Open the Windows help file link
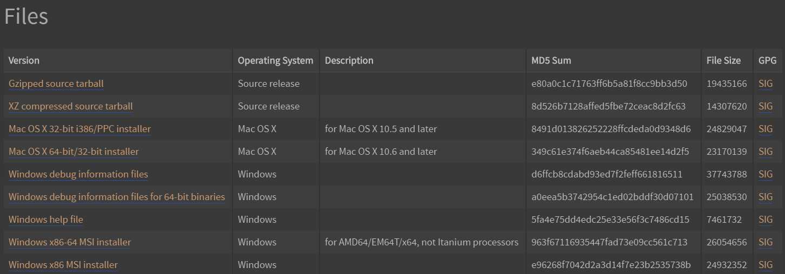785x274 pixels. pyautogui.click(x=46, y=220)
